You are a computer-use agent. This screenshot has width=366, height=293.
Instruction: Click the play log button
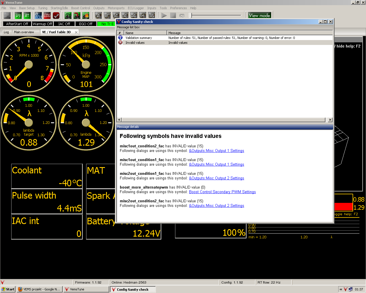point(164,15)
